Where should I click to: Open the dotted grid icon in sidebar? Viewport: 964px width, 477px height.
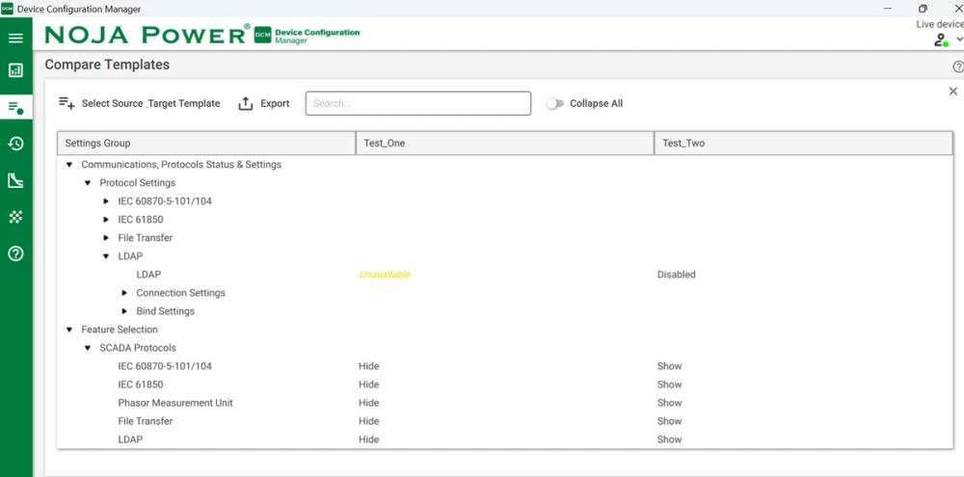click(16, 217)
